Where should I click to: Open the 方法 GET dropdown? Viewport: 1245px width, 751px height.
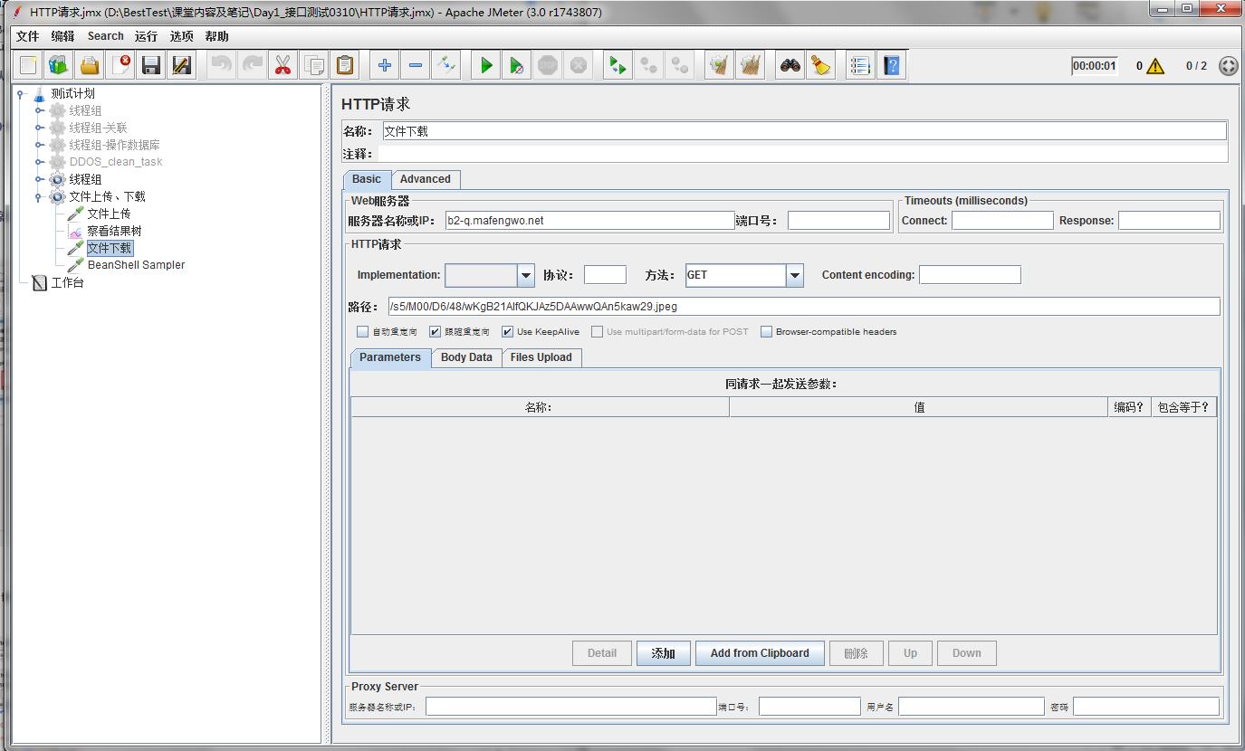[794, 275]
